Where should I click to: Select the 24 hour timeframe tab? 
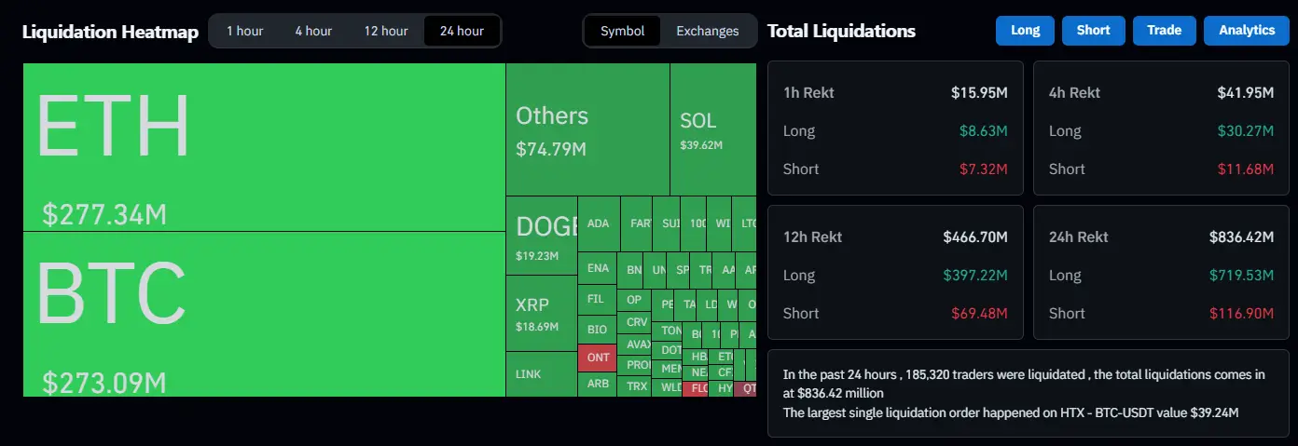pos(462,31)
